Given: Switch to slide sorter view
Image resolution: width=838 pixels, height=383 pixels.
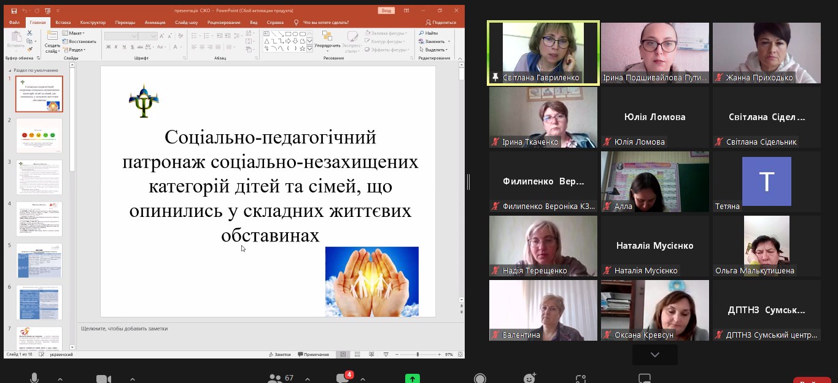Looking at the screenshot, I should (356, 354).
